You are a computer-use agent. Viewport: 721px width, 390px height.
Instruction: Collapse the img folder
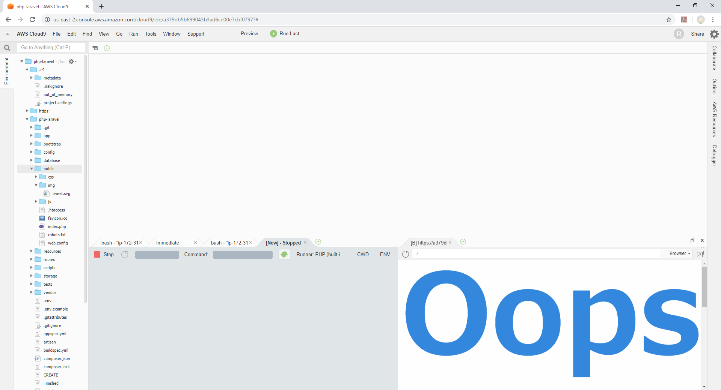pyautogui.click(x=36, y=186)
